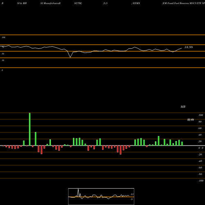Image resolution: width=205 pixels, height=205 pixels.
Task: Click the MR axis label -40
Action: tap(200, 161)
